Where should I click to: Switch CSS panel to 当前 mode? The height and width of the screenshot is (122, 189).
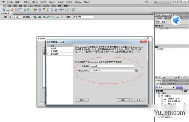[x=164, y=22]
